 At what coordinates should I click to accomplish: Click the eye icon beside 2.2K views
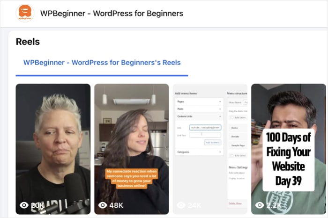(x=260, y=205)
